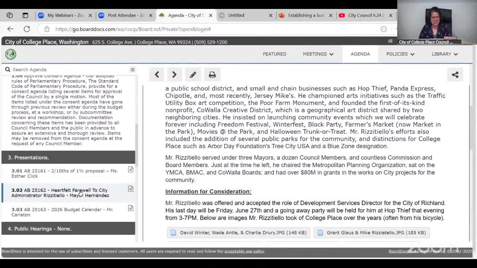Select the AGENDA tab
Image resolution: width=477 pixels, height=268 pixels.
click(360, 54)
